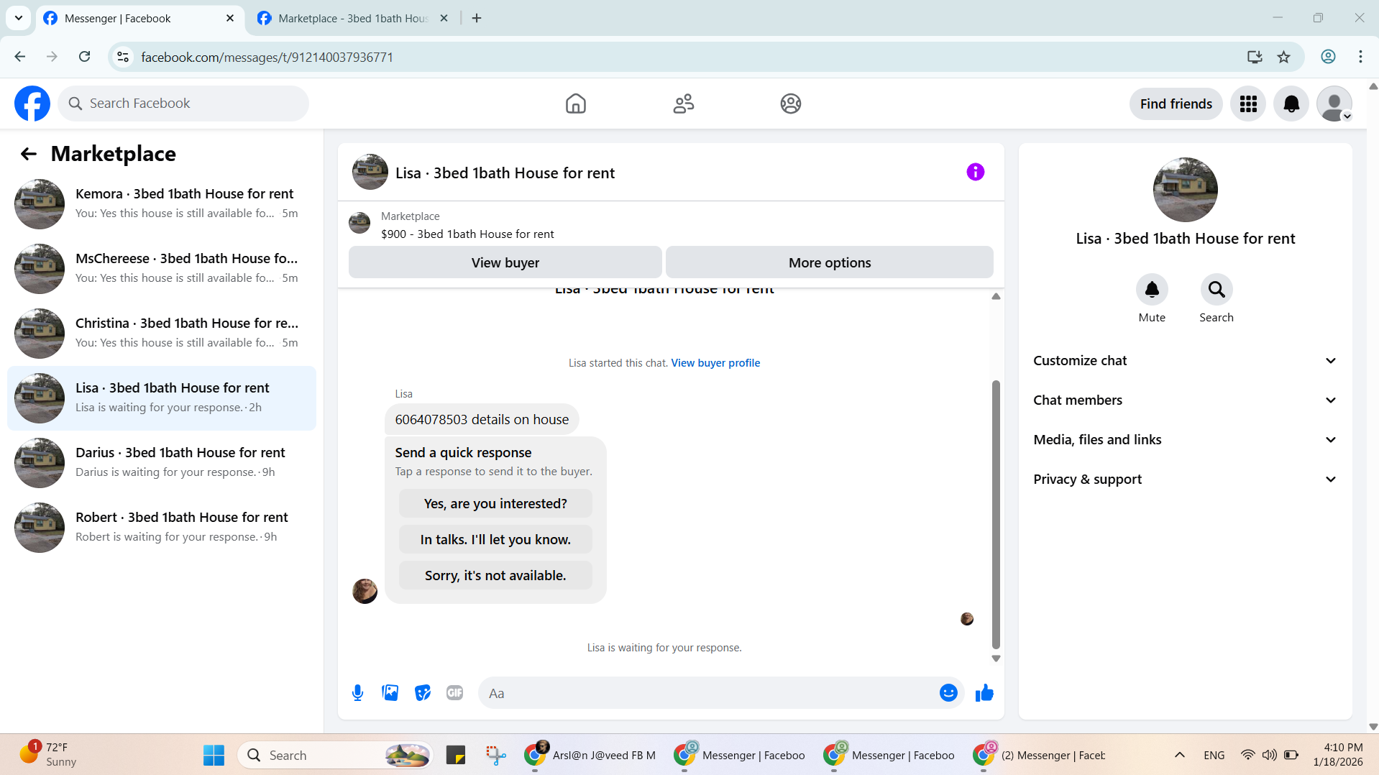
Task: Go to the Home feed icon
Action: (575, 104)
